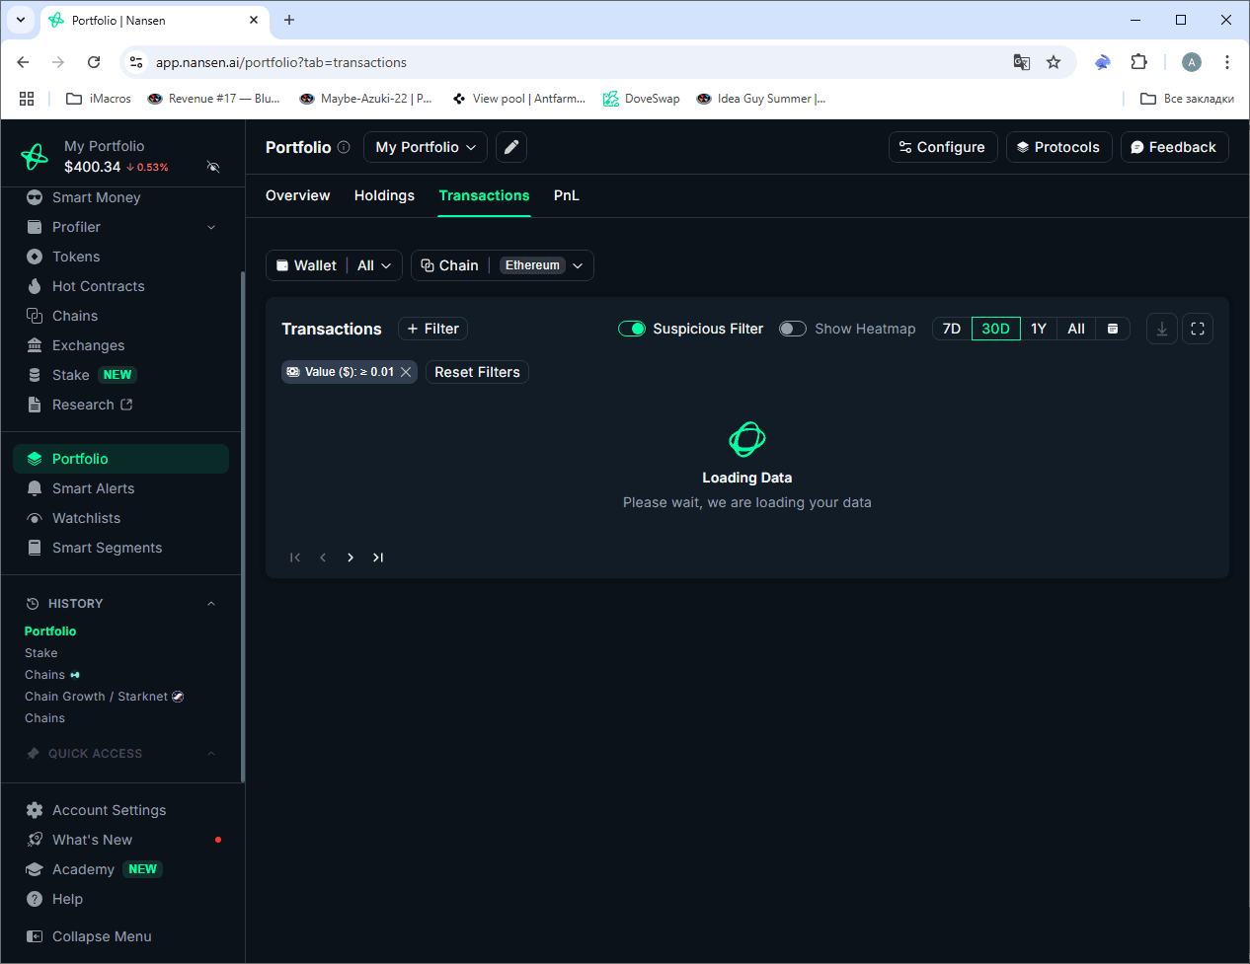Image resolution: width=1250 pixels, height=964 pixels.
Task: Click the Nansen logo icon in sidebar
Action: (x=35, y=156)
